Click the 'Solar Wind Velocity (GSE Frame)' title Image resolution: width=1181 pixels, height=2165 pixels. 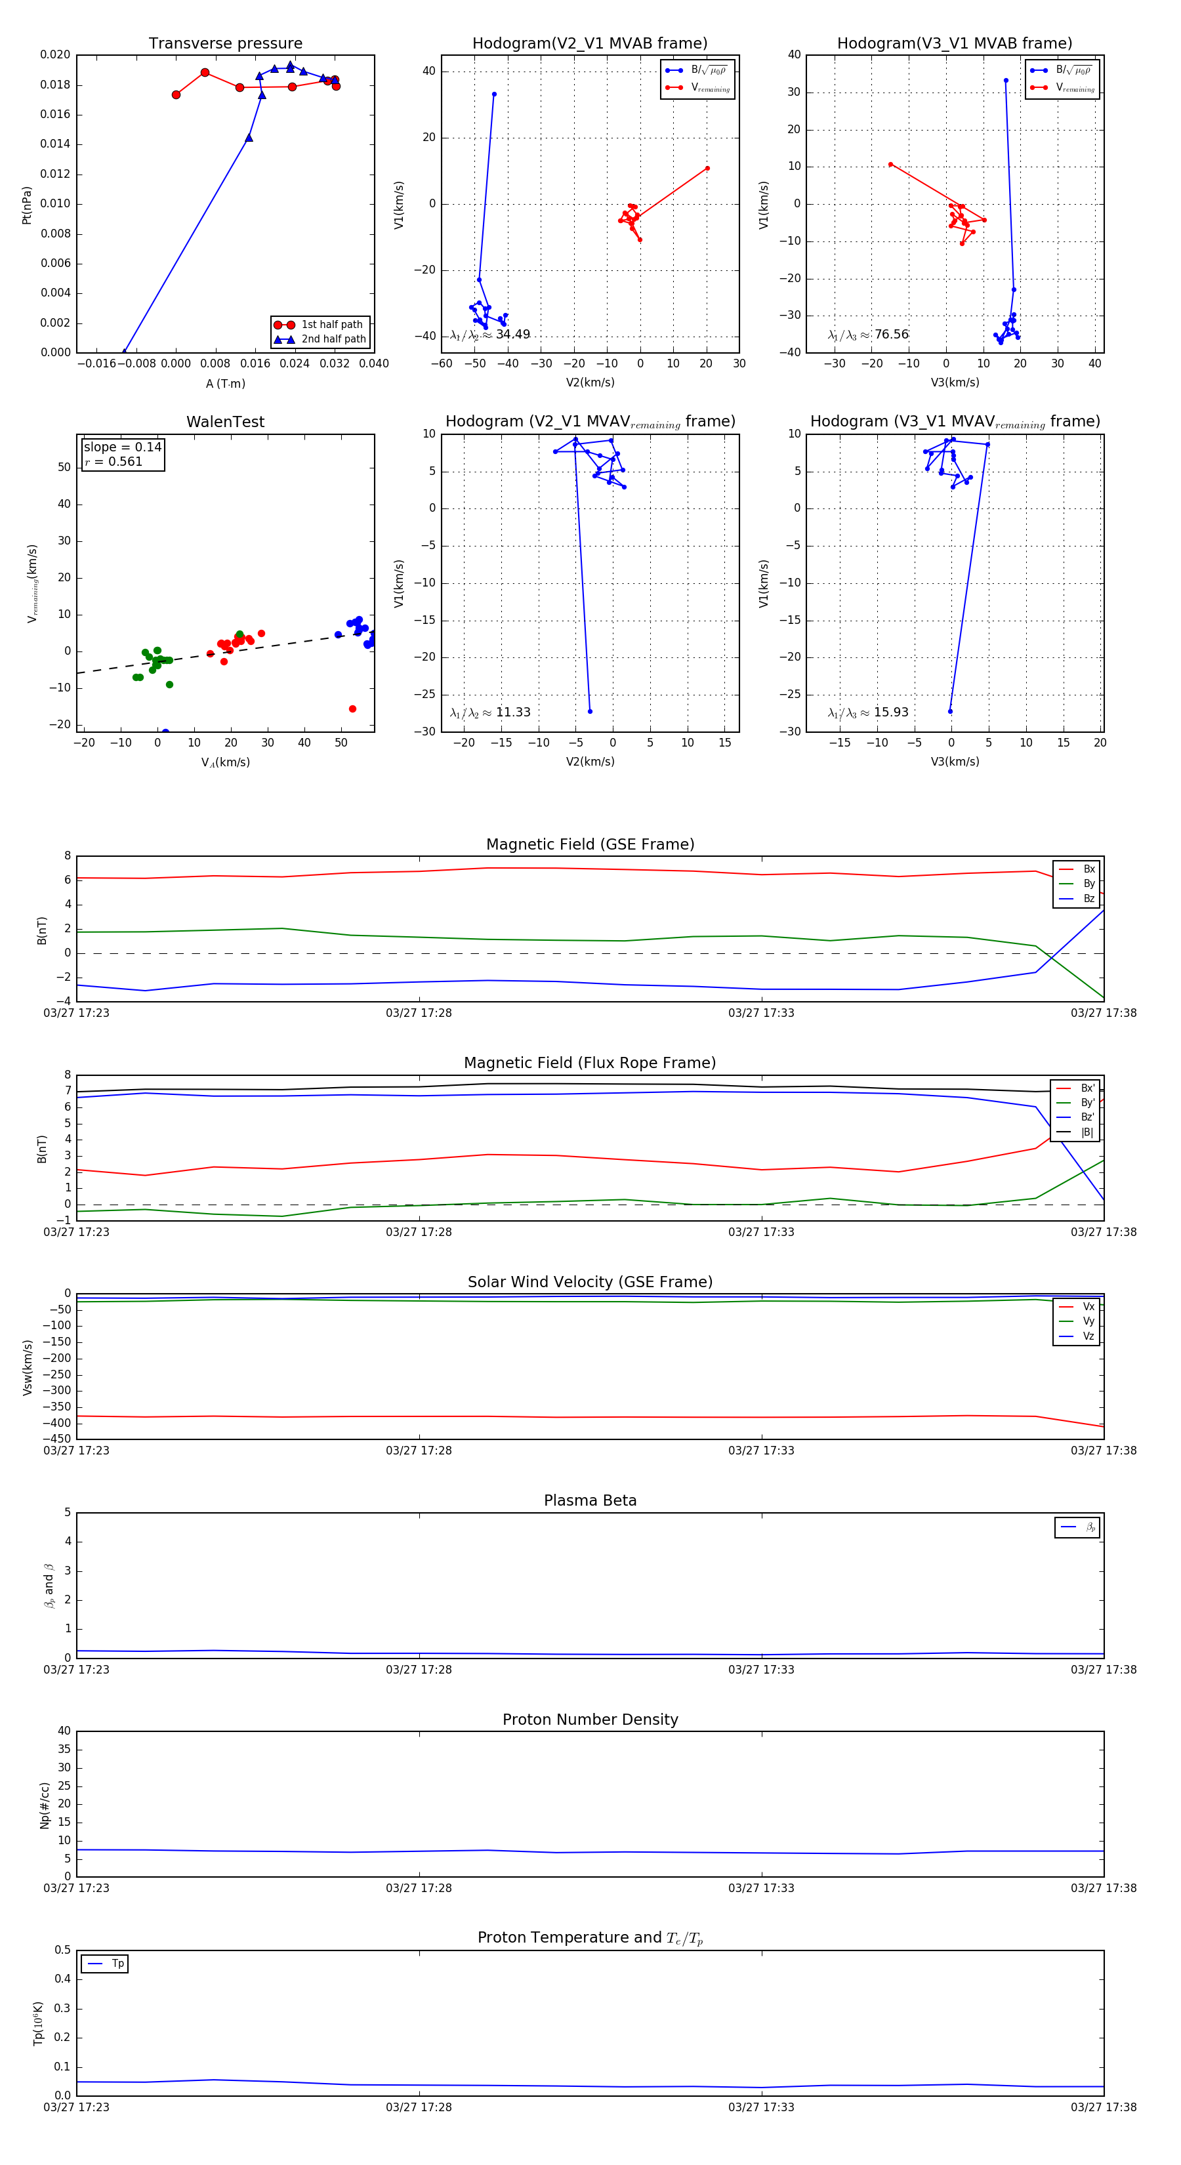(x=590, y=1282)
